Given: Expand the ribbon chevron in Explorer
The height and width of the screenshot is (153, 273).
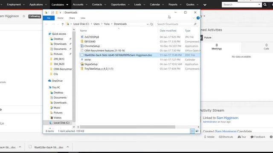Looking at the screenshot, I should [194, 18].
